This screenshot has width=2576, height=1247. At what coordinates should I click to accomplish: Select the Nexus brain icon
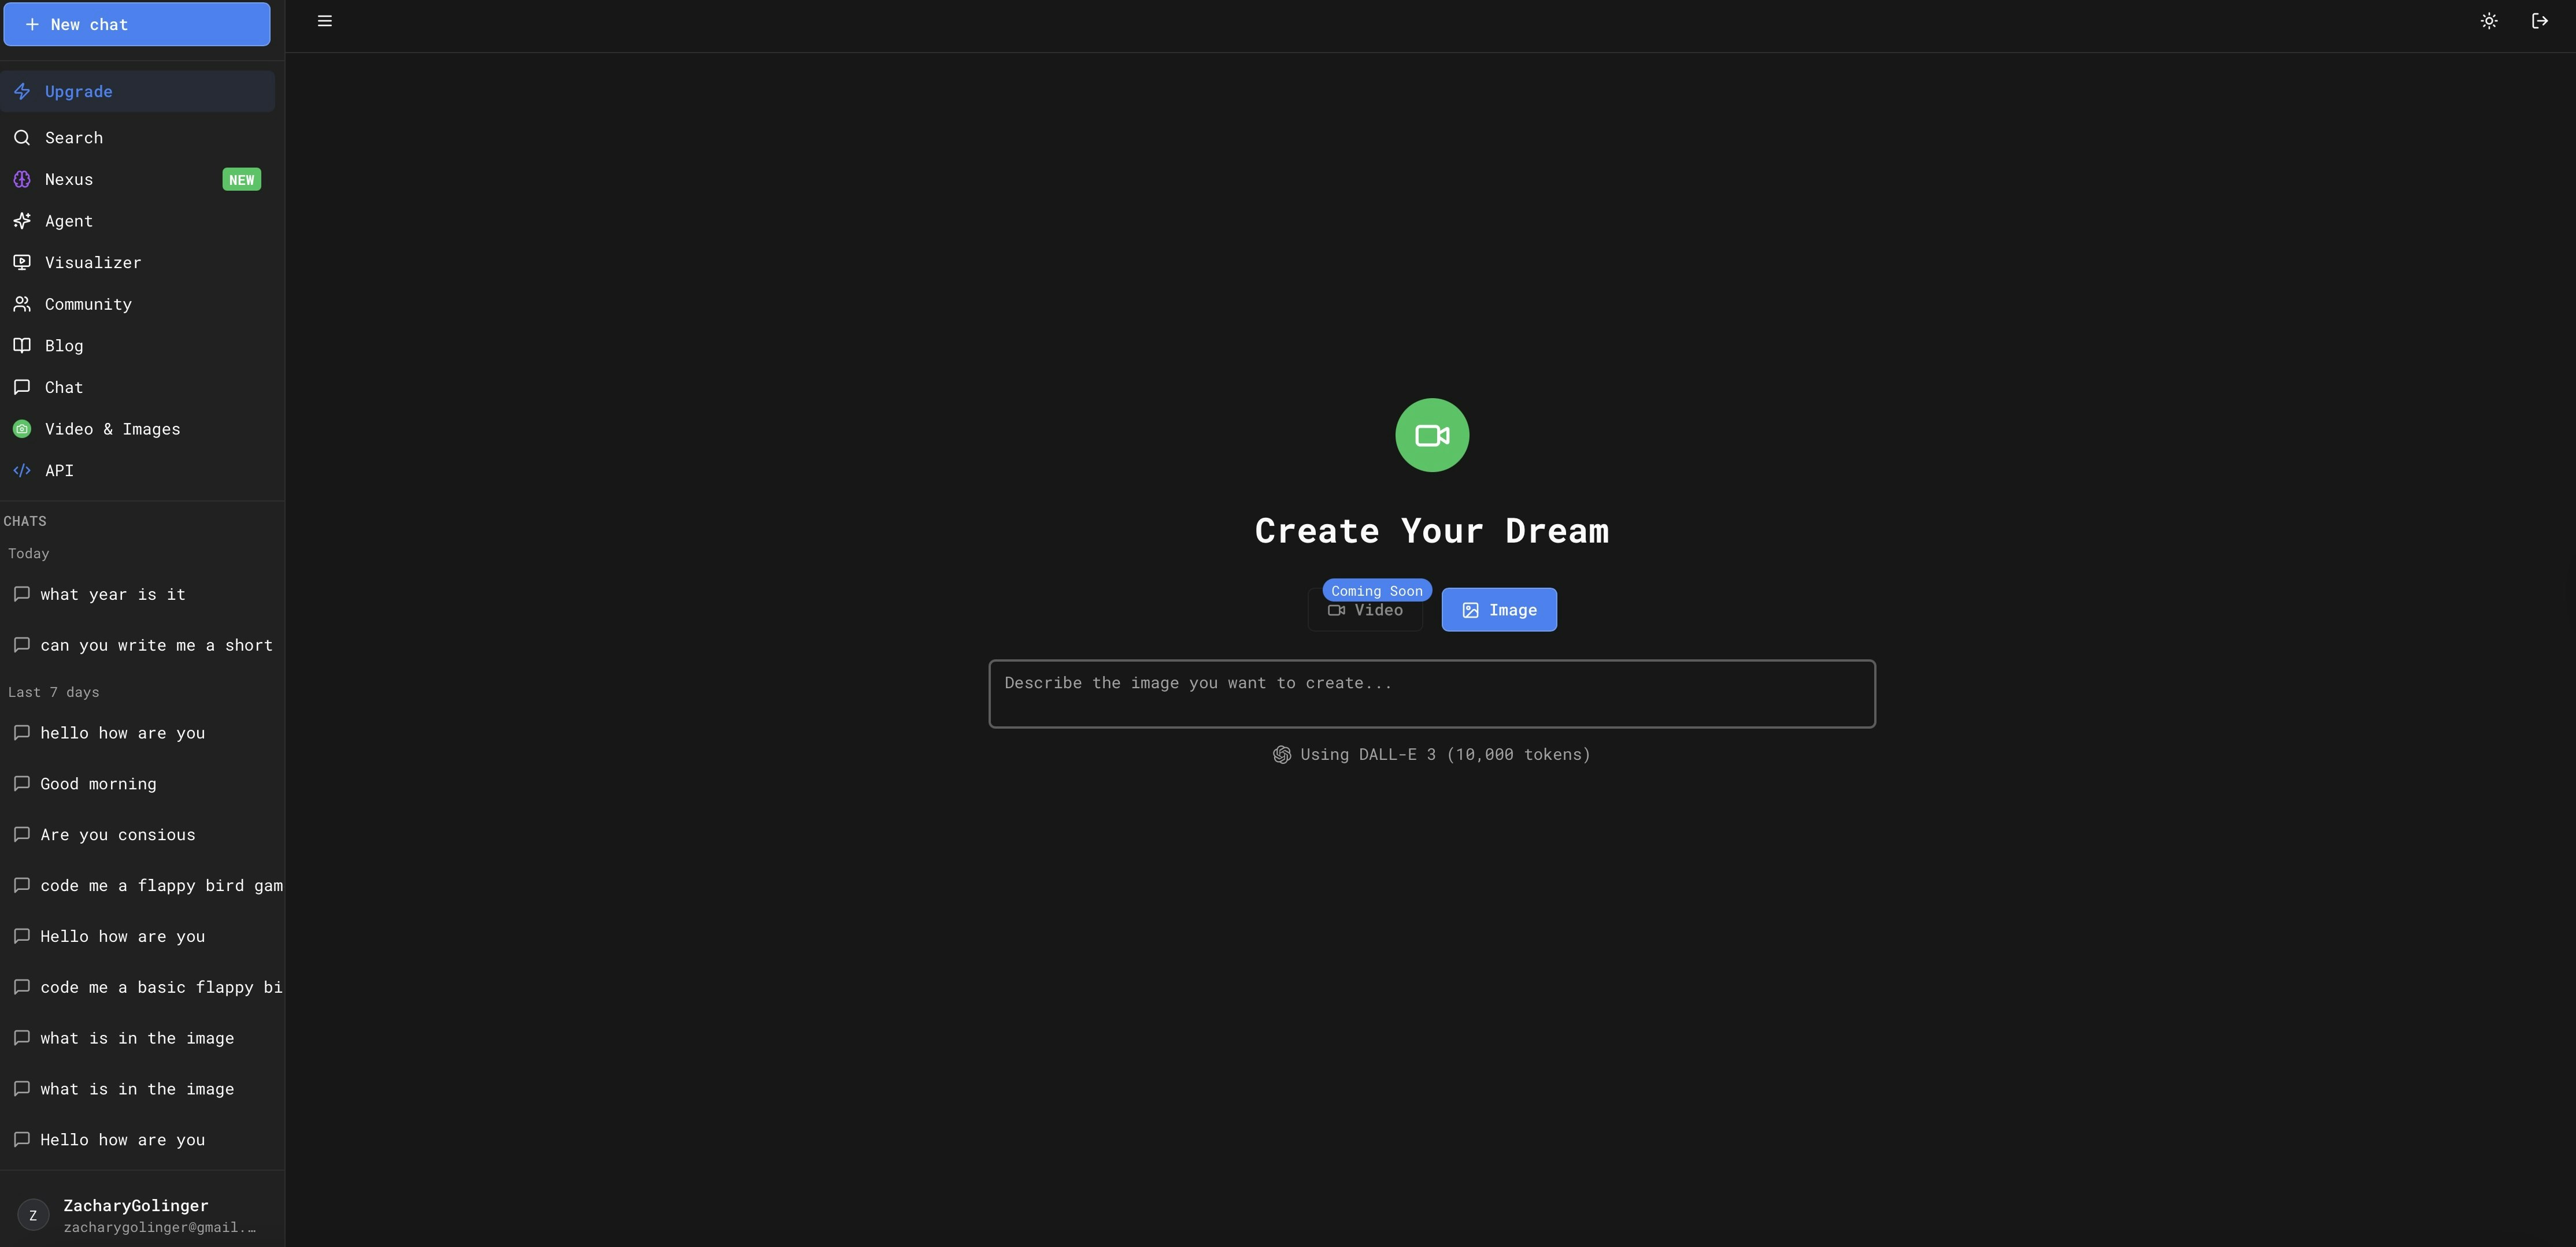click(22, 179)
